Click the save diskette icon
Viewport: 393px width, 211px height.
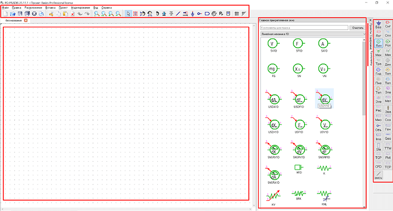point(20,14)
